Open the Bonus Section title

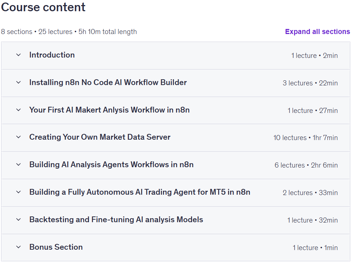click(x=56, y=247)
